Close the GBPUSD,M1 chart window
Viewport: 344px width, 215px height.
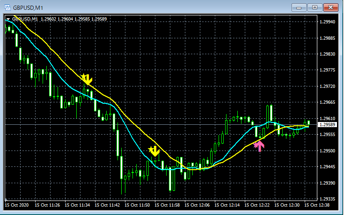pyautogui.click(x=330, y=7)
